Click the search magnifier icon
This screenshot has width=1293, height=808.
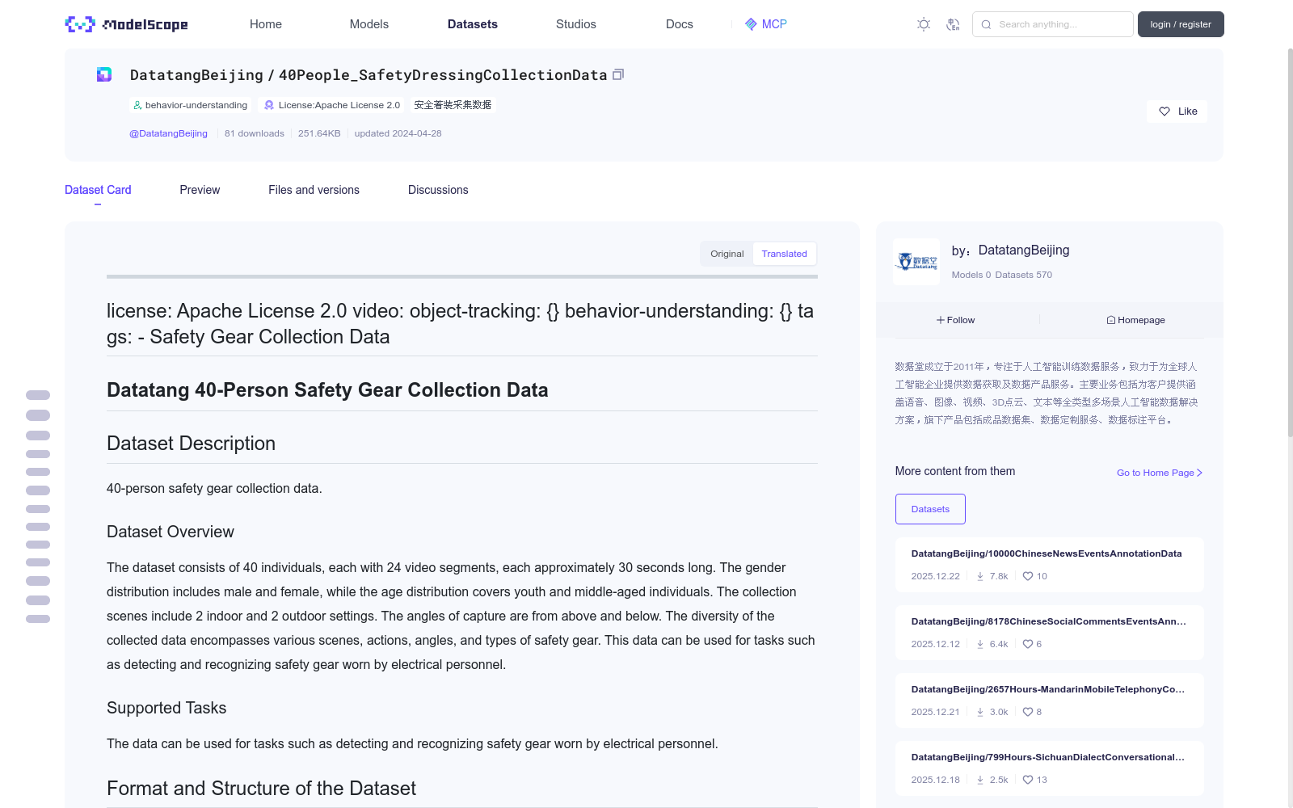[986, 24]
